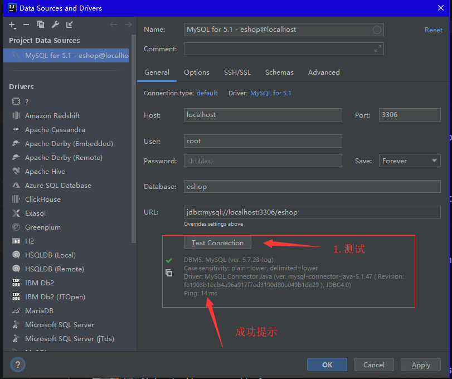Open driver settings wrench icon
Image resolution: width=452 pixels, height=379 pixels.
[55, 25]
